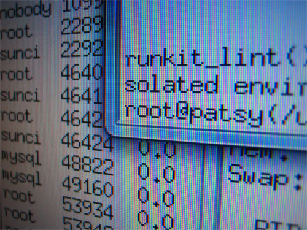Click the "root@patsy" shell prompt

pos(194,113)
